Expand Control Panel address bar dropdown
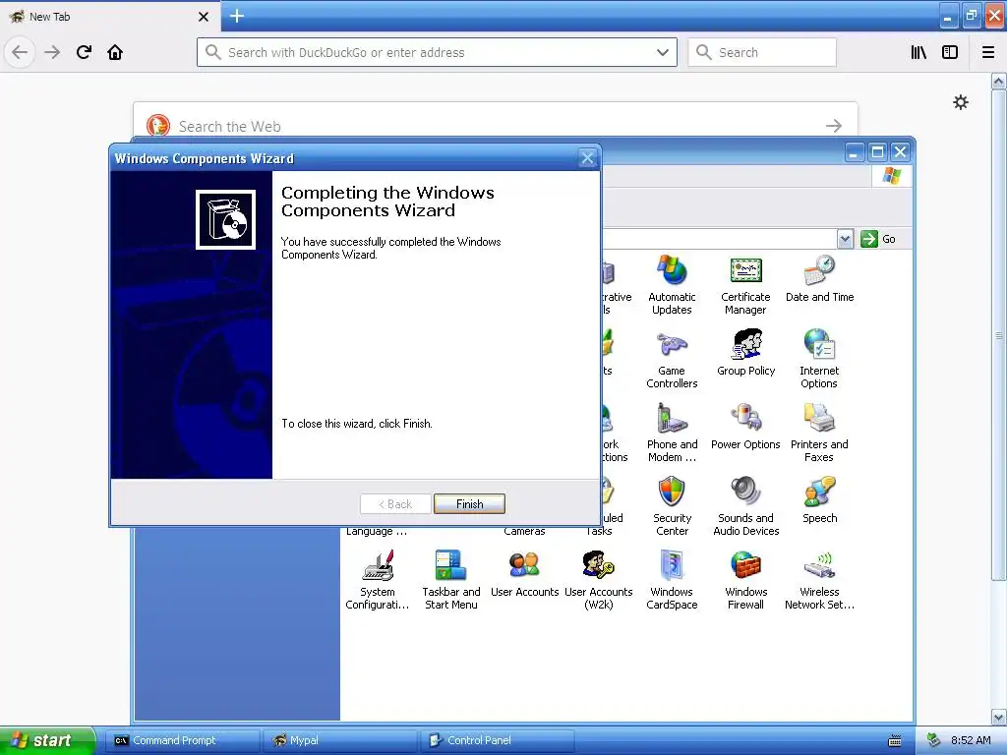1007x755 pixels. pos(845,239)
